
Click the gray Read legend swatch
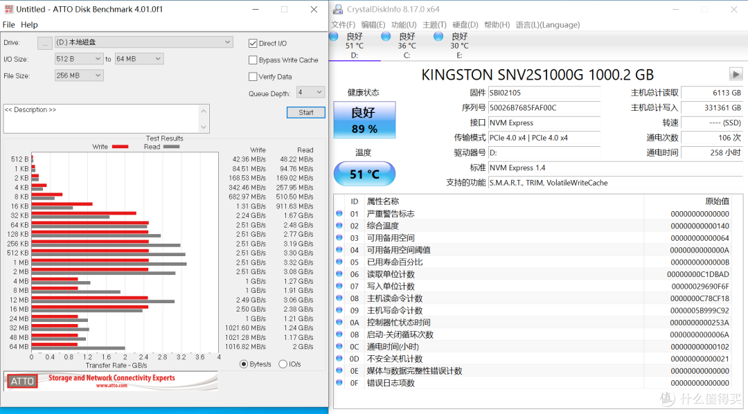click(x=171, y=147)
